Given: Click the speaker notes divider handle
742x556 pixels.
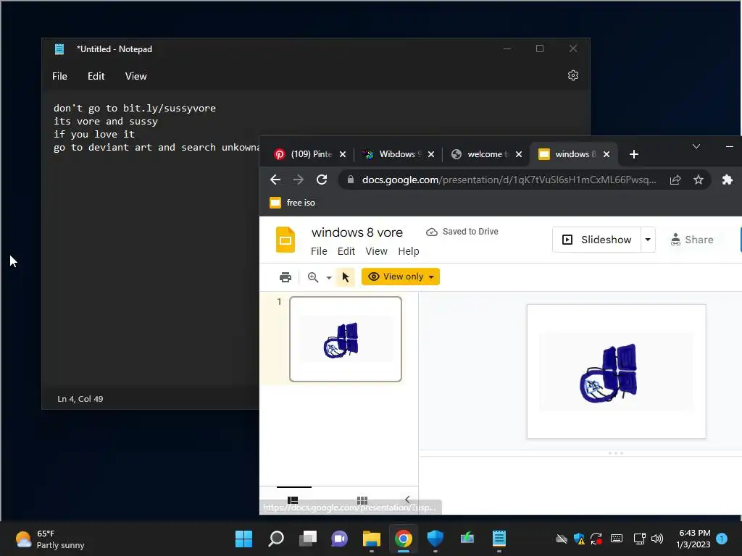Looking at the screenshot, I should point(616,453).
